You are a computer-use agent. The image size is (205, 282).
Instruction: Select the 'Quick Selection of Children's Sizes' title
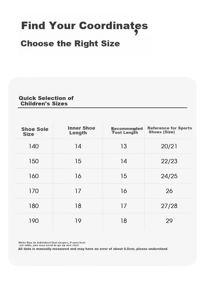pyautogui.click(x=46, y=101)
